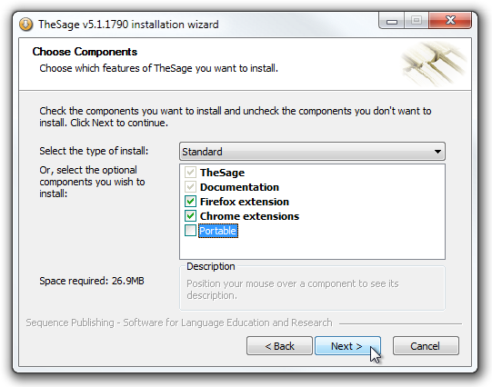Minimize the installation wizard window
Viewport: 492px width, 387px height.
tap(392, 21)
